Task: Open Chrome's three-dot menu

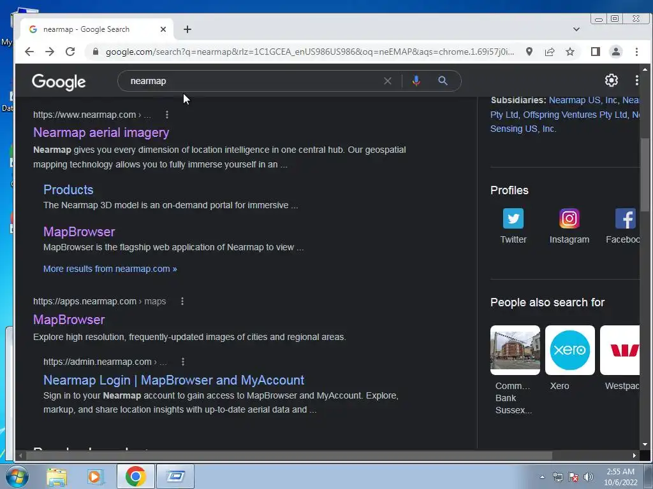Action: (x=636, y=52)
